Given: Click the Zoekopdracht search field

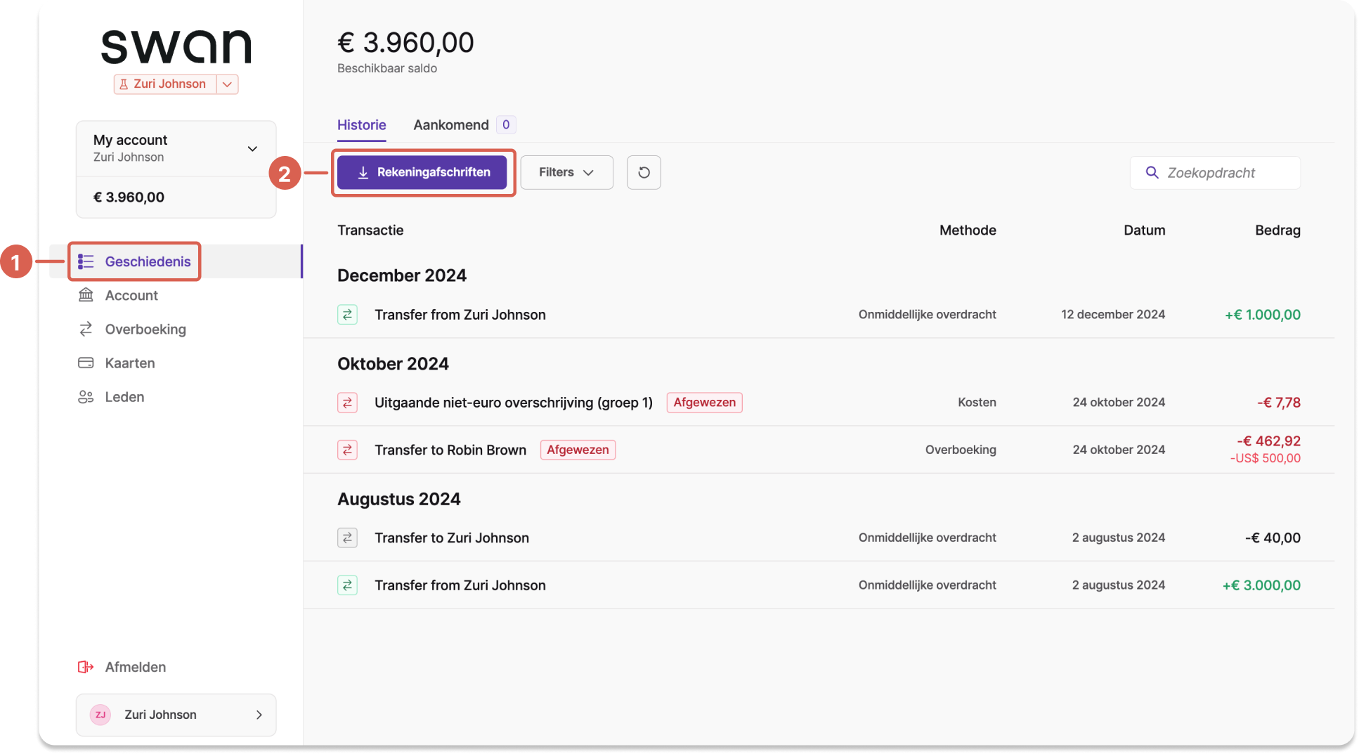Looking at the screenshot, I should pos(1215,173).
